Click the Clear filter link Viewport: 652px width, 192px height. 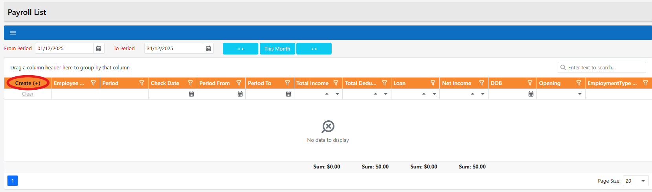(28, 94)
